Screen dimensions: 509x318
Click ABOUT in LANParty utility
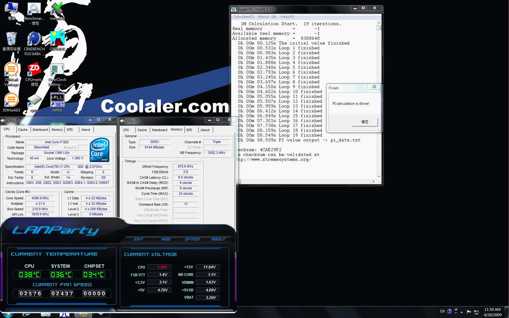218,239
